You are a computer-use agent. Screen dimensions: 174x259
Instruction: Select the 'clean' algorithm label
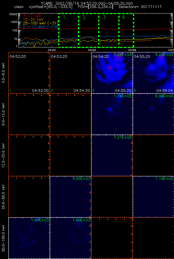tap(19, 7)
